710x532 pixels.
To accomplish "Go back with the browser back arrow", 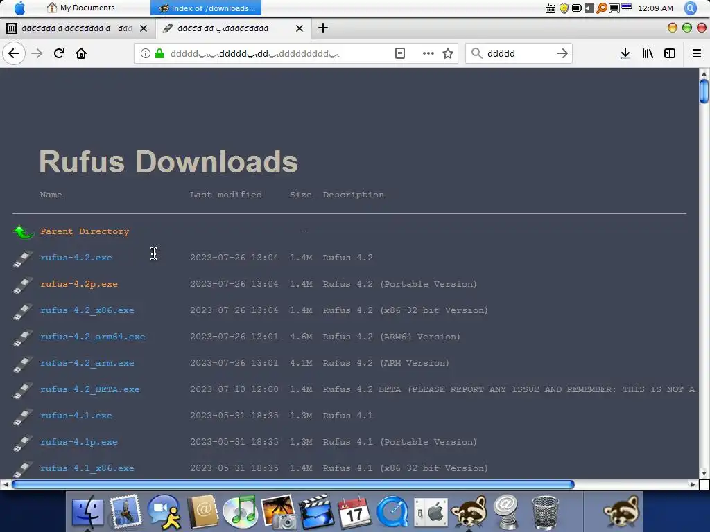I will pyautogui.click(x=14, y=53).
